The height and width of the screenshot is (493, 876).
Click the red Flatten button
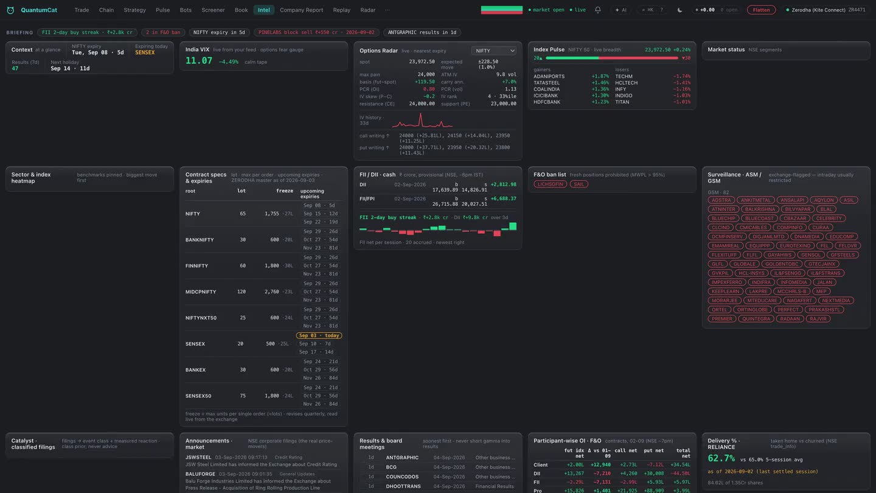(761, 10)
